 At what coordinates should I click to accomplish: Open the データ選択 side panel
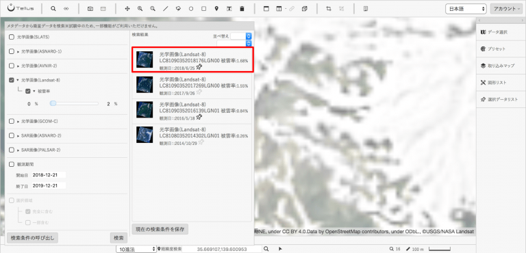(x=501, y=32)
